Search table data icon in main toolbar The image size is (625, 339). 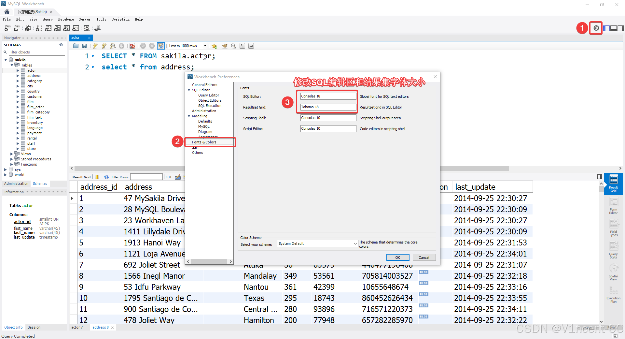(x=87, y=28)
